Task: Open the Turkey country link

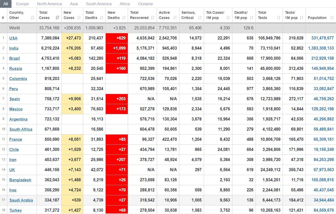Action: click(x=15, y=210)
